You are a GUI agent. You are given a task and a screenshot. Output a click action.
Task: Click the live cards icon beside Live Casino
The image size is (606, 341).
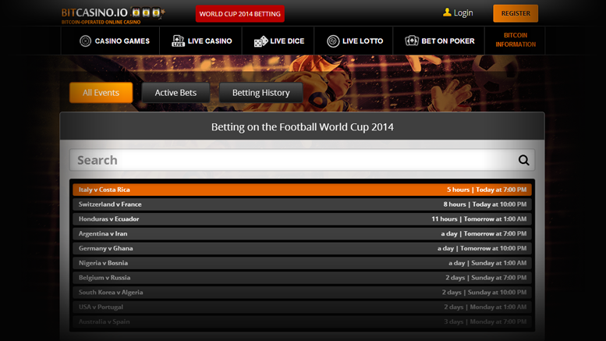(178, 41)
